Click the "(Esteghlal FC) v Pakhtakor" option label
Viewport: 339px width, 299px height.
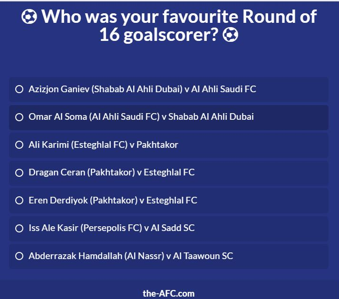coord(125,145)
